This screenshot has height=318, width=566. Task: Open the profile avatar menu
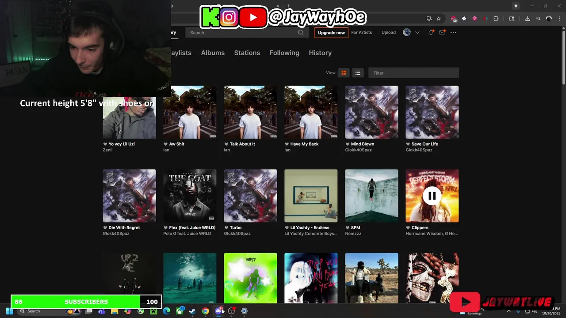[407, 32]
